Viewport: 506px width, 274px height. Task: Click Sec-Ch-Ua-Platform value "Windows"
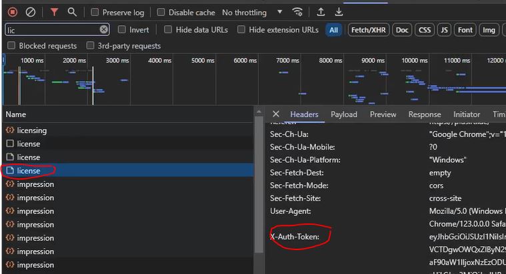[x=448, y=160]
